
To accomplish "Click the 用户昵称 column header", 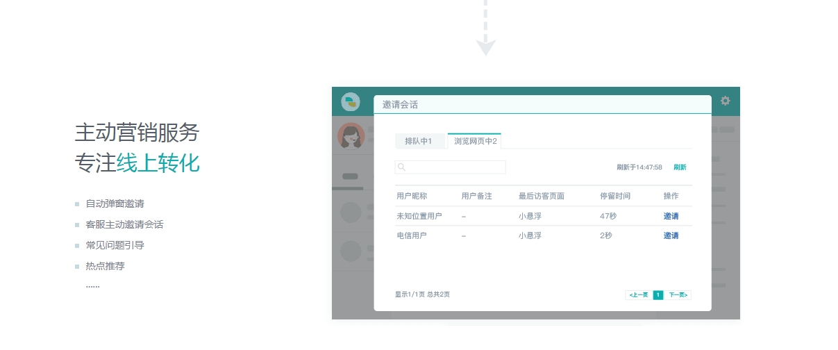I will pyautogui.click(x=411, y=197).
